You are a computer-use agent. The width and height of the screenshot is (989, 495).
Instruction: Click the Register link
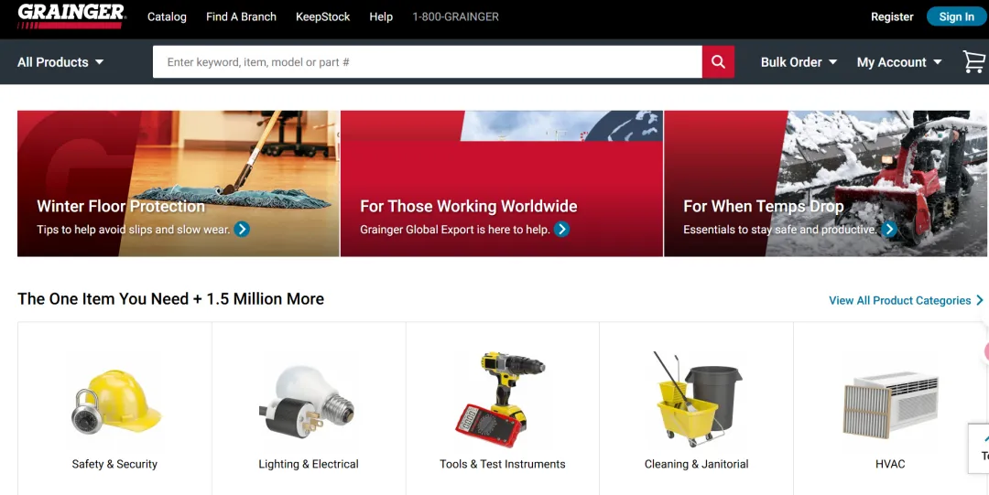(x=892, y=17)
